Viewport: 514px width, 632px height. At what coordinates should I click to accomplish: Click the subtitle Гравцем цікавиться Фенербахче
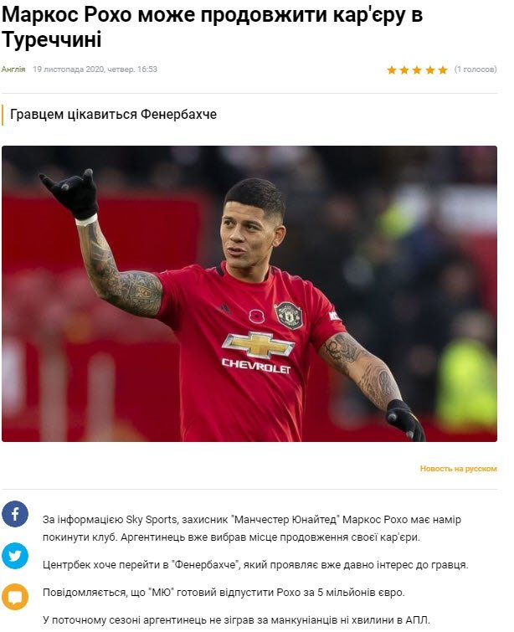click(x=113, y=115)
